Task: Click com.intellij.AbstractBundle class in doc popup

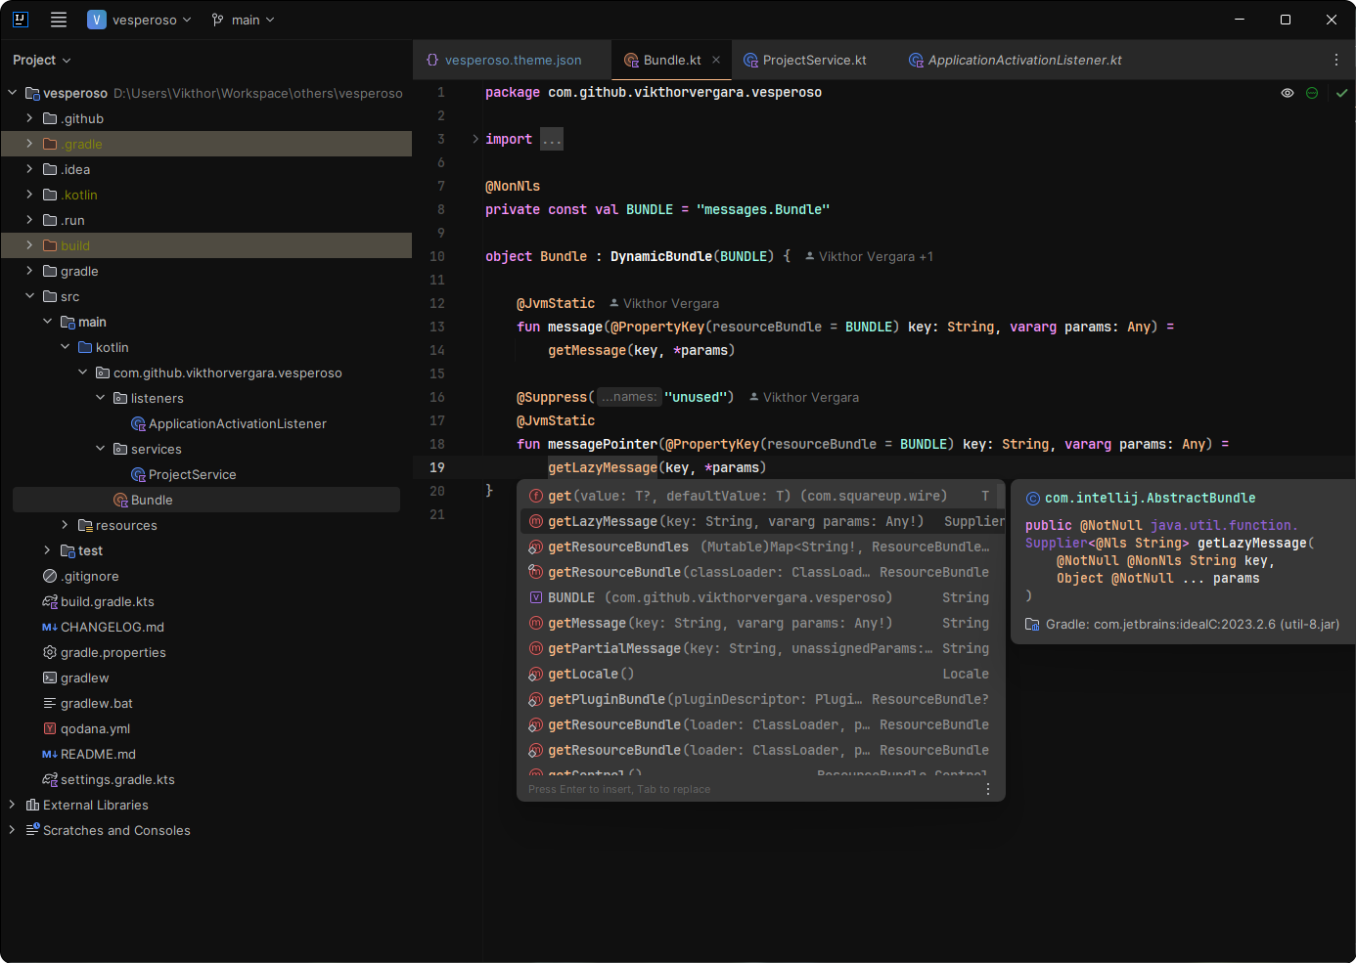Action: point(1150,498)
